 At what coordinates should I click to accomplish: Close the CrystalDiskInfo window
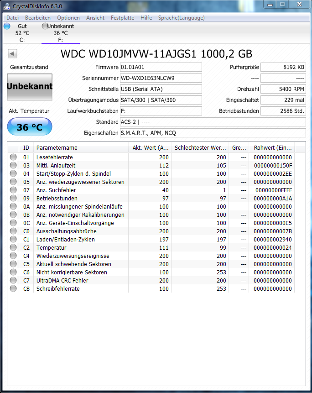pos(299,4)
